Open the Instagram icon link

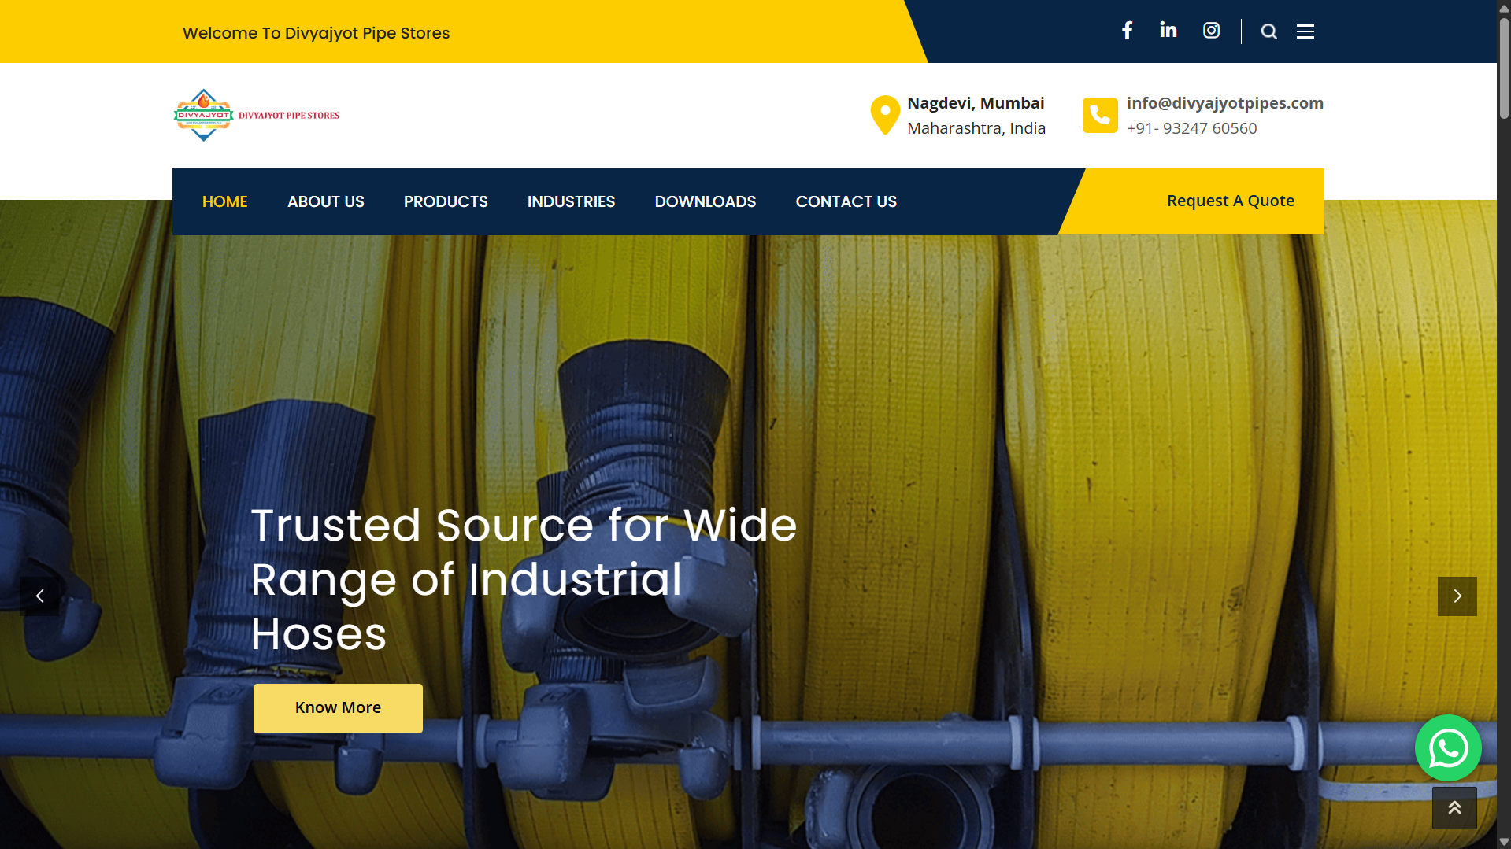pos(1211,31)
